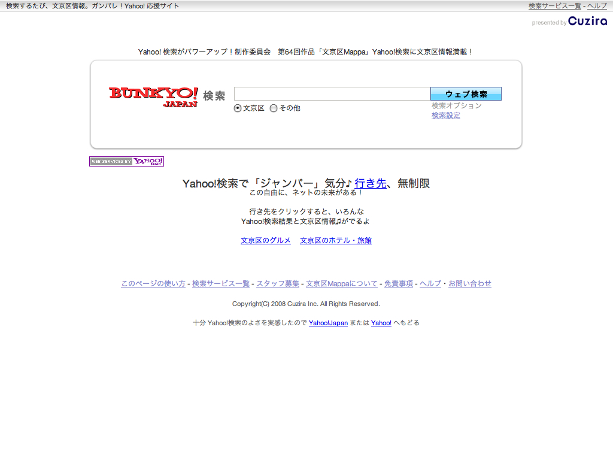Open 検索サービス一覧 in top bar

pos(555,6)
